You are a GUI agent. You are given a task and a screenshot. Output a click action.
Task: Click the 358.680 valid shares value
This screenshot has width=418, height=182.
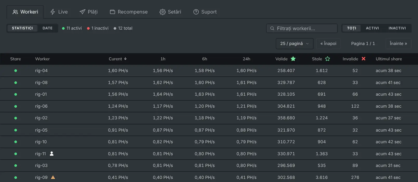point(286,118)
